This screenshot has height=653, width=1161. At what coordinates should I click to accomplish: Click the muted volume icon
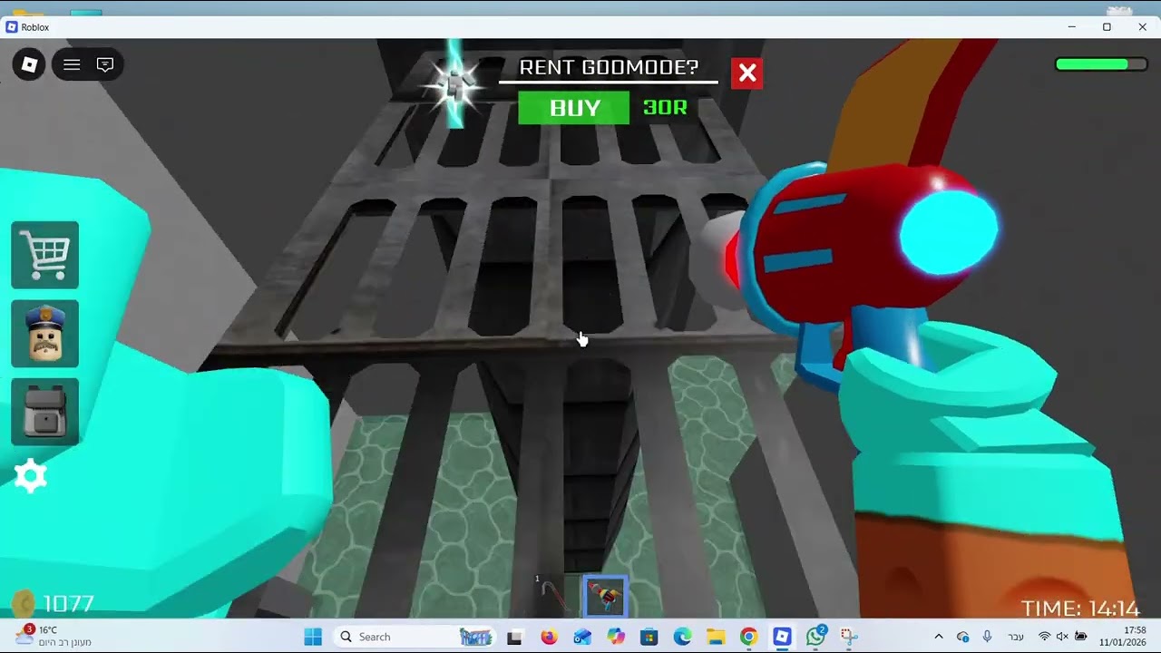click(x=1062, y=637)
